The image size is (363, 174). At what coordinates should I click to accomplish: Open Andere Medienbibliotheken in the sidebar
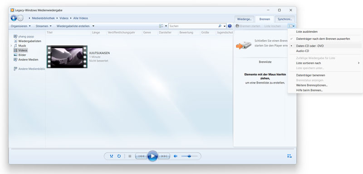pos(29,69)
